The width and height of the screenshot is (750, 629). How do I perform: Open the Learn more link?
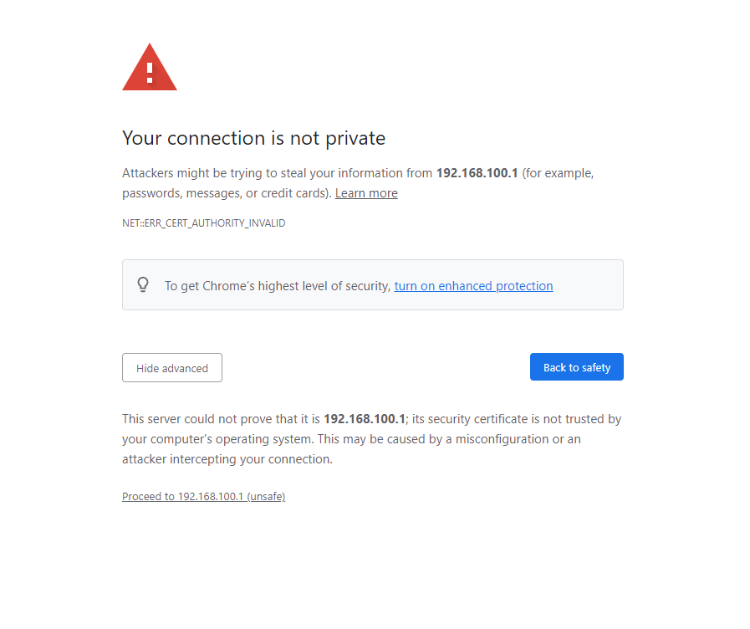click(x=366, y=193)
